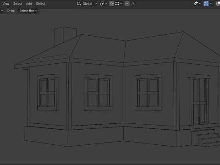Open the proportional editing falloff dropdown
This screenshot has height=165, width=220.
point(134,4)
